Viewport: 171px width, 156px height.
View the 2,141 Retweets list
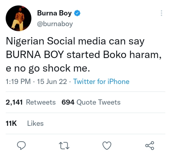[x=31, y=102]
